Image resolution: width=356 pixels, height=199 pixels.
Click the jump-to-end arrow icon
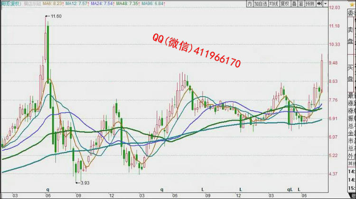(319, 4)
